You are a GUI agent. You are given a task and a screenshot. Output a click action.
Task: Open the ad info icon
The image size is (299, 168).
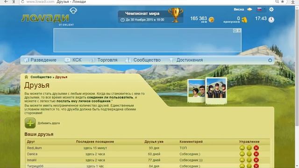(235, 31)
